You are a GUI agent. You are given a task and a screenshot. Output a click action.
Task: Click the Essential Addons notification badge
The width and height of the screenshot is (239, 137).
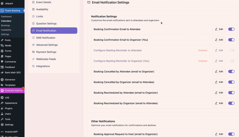[x=23, y=88]
